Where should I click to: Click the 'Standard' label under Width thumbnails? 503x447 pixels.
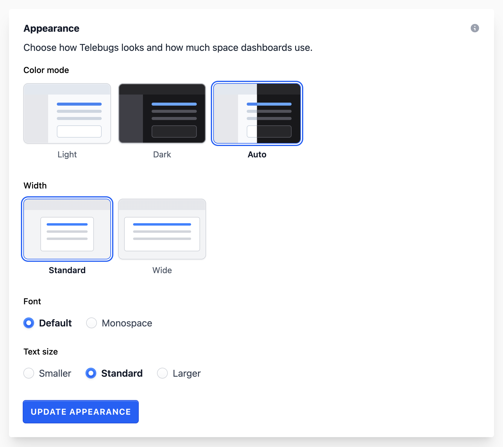[x=67, y=270]
